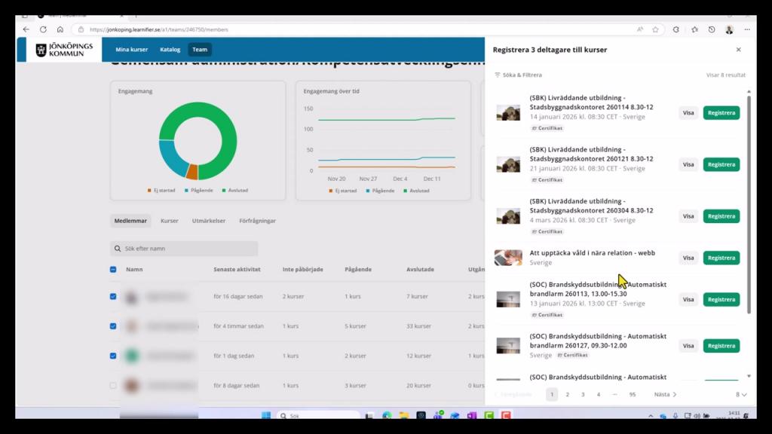This screenshot has width=772, height=434.
Task: Uncheck the member active 16 days ago
Action: [x=113, y=297]
